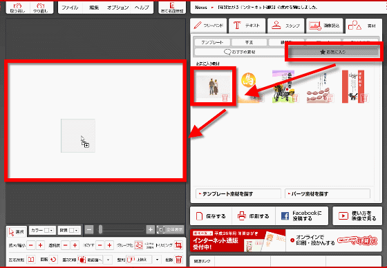The height and width of the screenshot is (268, 387).
Task: Open the ファイル menu
Action: 70,8
